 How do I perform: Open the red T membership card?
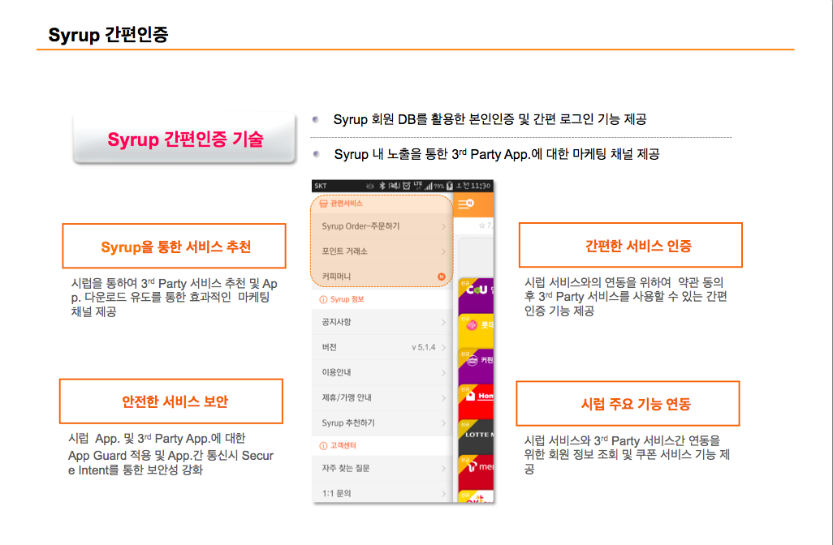point(476,472)
